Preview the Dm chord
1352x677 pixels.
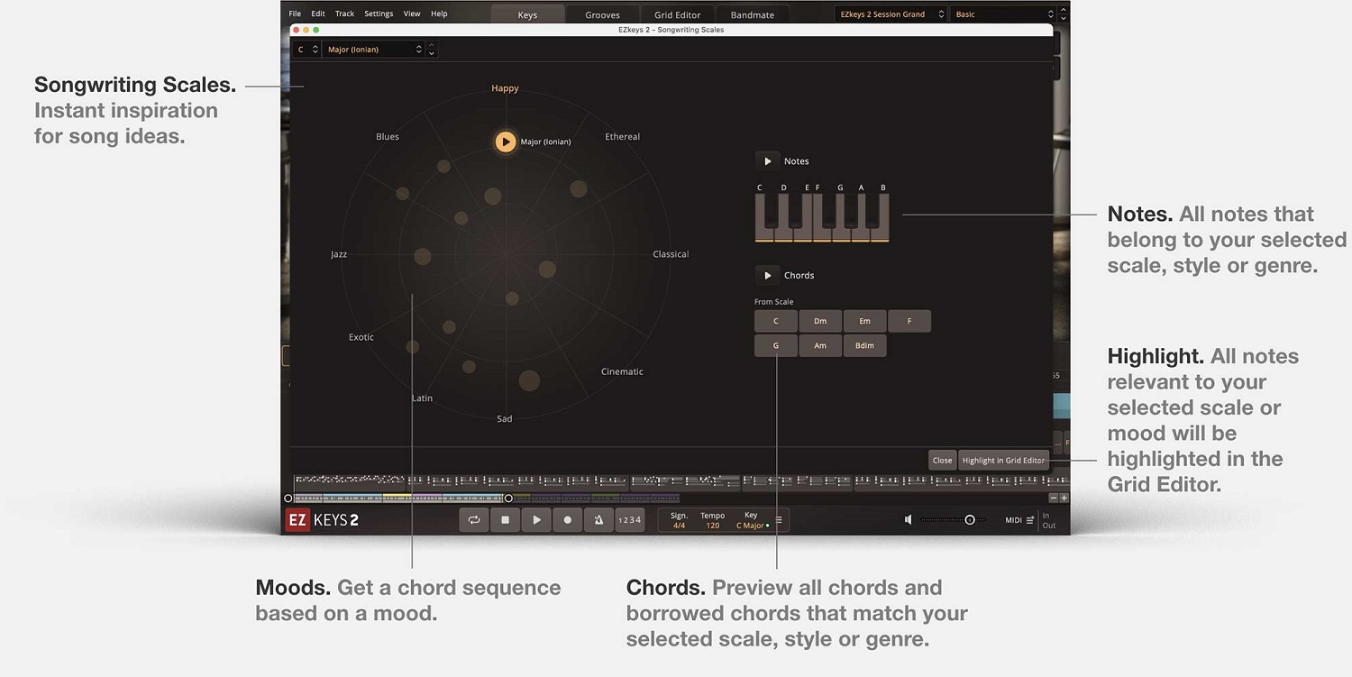click(820, 321)
